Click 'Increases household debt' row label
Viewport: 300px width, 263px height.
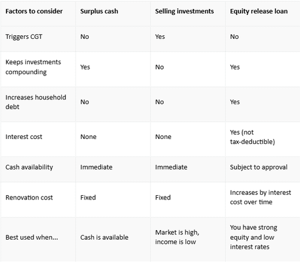click(36, 102)
